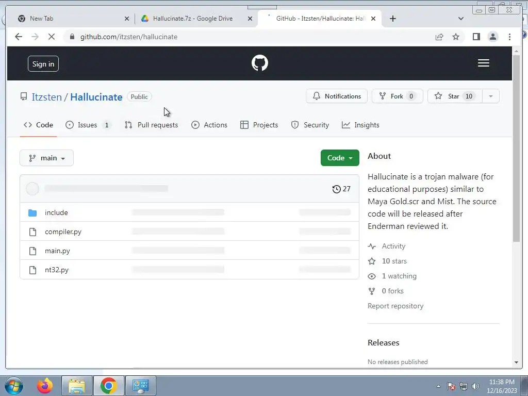Show hidden tray icons arrow
528x396 pixels.
click(x=438, y=386)
